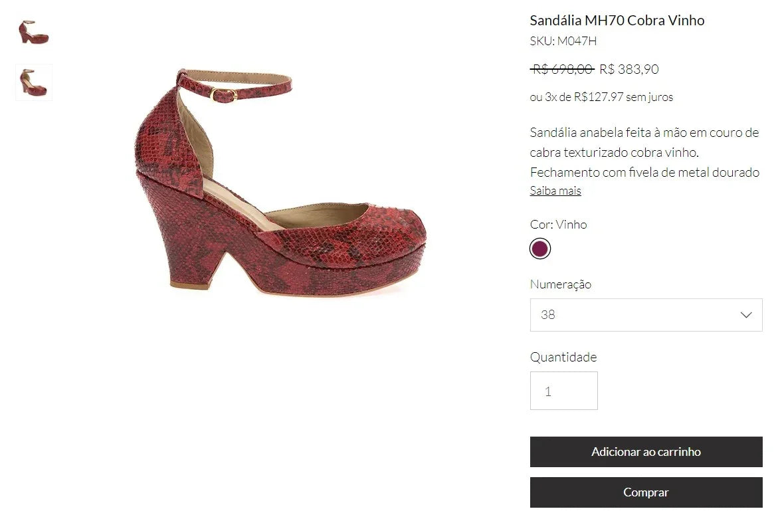This screenshot has height=519, width=778.
Task: Open the product title 'Sandália MH70 Cobra Vinho'
Action: (617, 20)
